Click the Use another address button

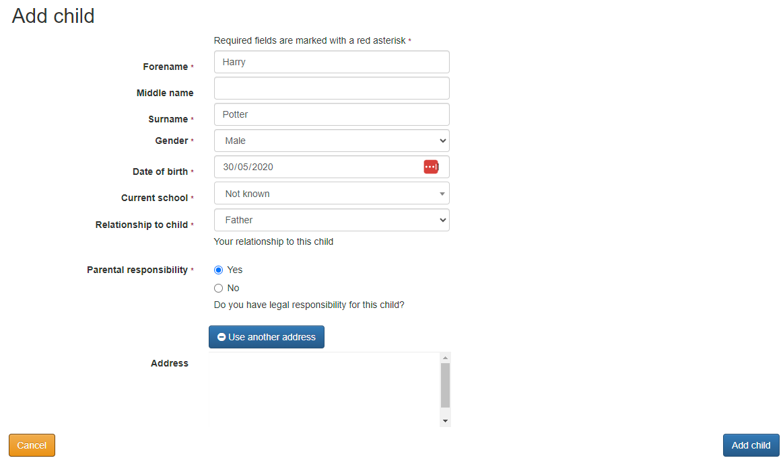click(x=267, y=338)
